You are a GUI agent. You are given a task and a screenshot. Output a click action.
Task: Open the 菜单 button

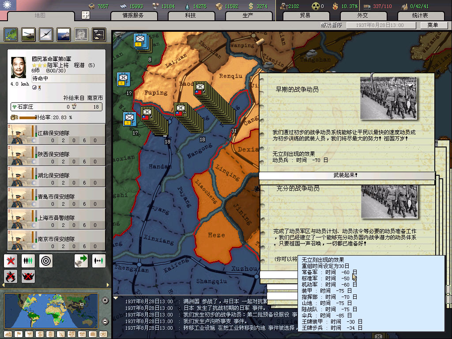point(432,25)
